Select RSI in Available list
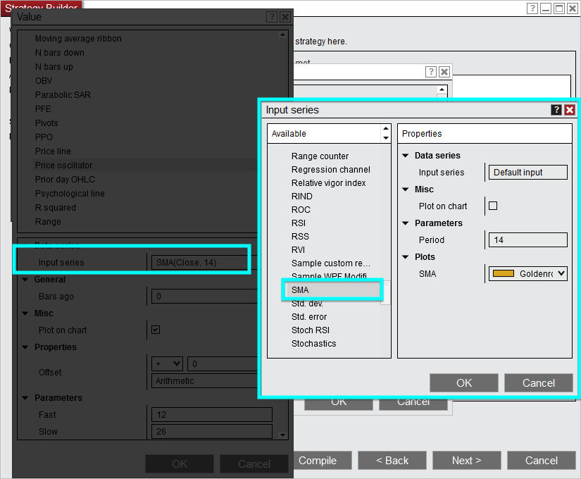Viewport: 581px width, 479px height. click(299, 223)
